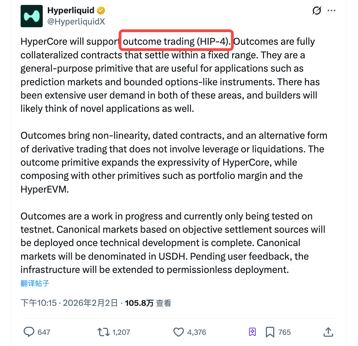Click the repost count 1,207
Screen dimensions: 358x346
click(x=121, y=332)
